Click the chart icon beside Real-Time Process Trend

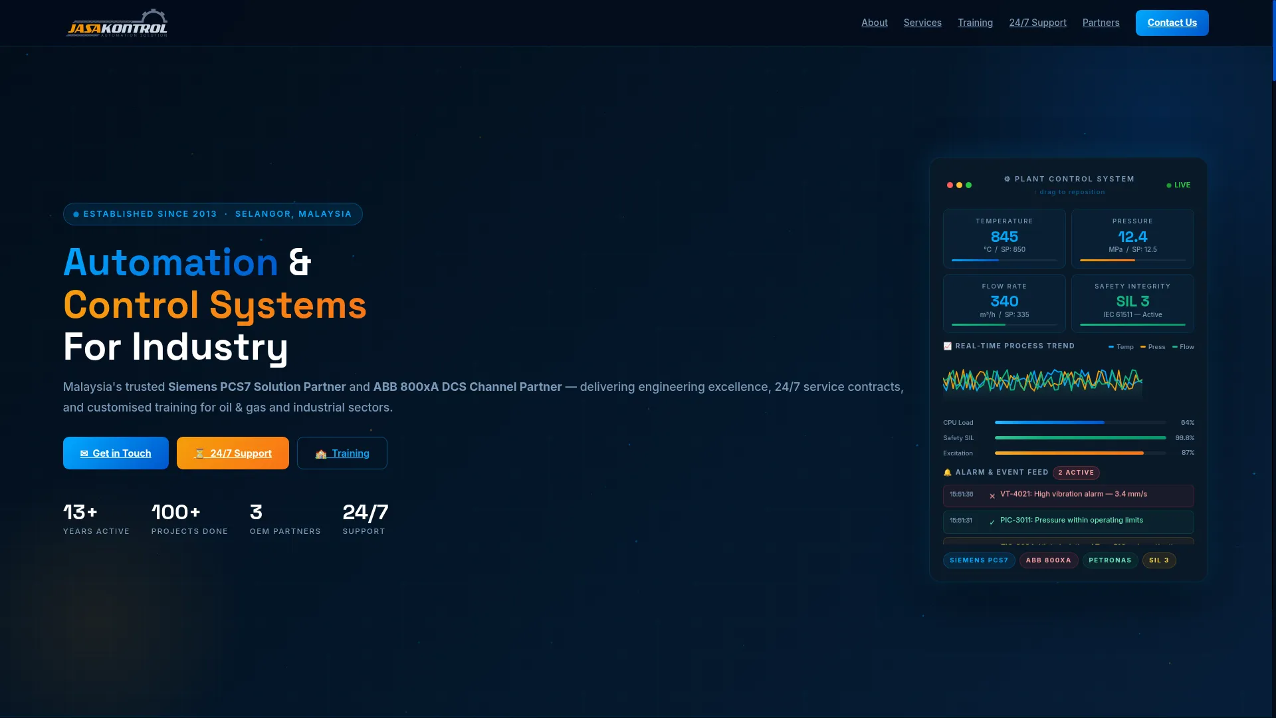948,346
